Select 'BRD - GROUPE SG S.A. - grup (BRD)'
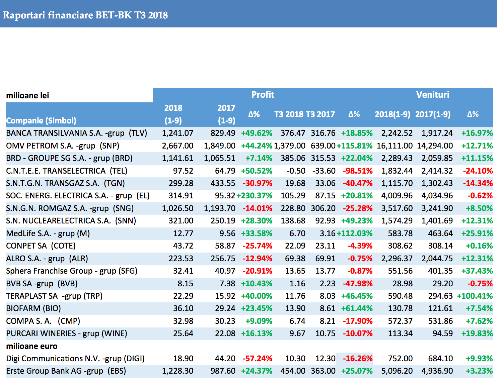Image resolution: width=497 pixels, height=380 pixels. pos(69,158)
